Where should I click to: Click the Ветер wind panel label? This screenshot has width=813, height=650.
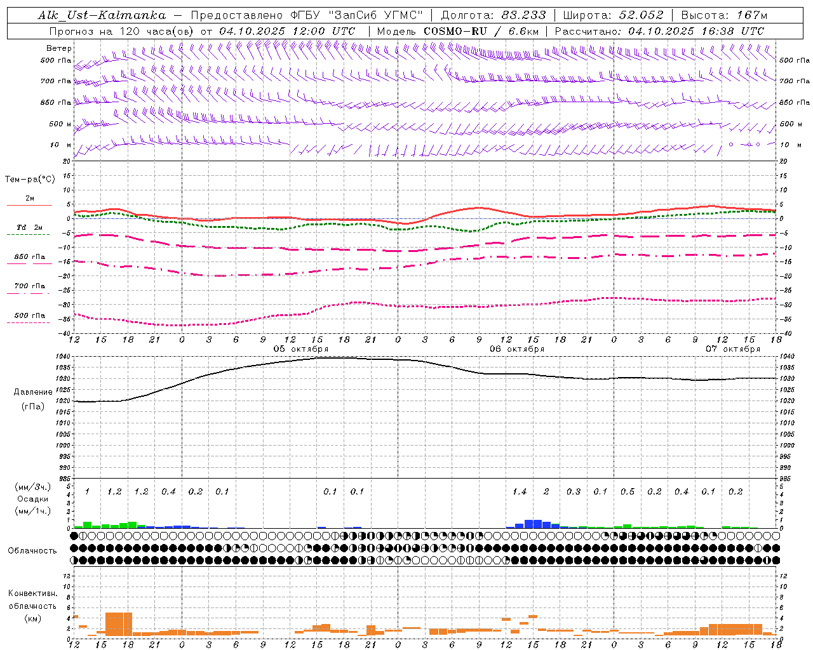59,48
